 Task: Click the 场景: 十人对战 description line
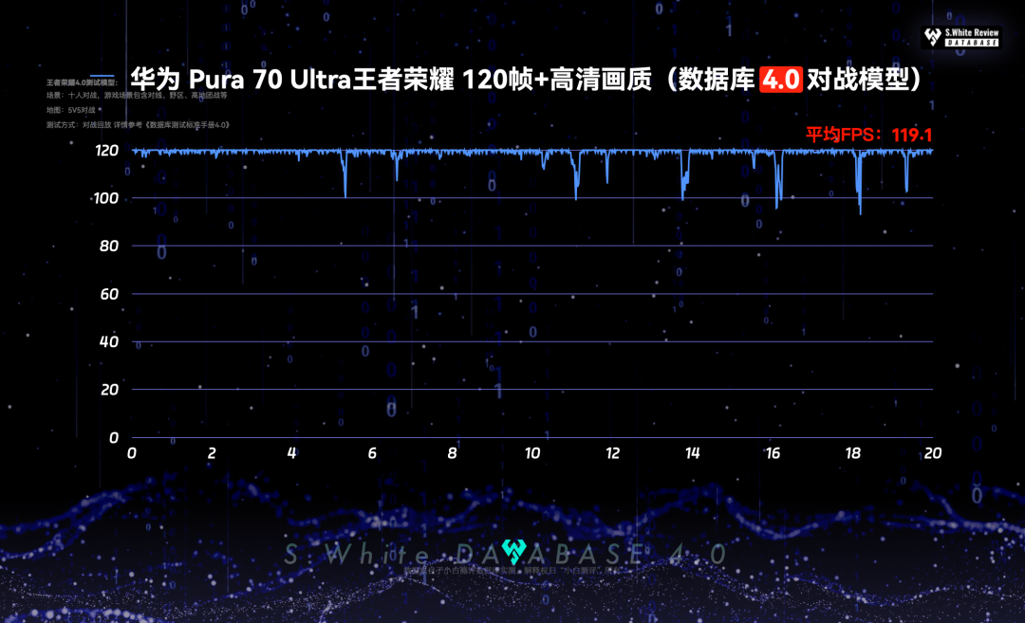tap(137, 96)
